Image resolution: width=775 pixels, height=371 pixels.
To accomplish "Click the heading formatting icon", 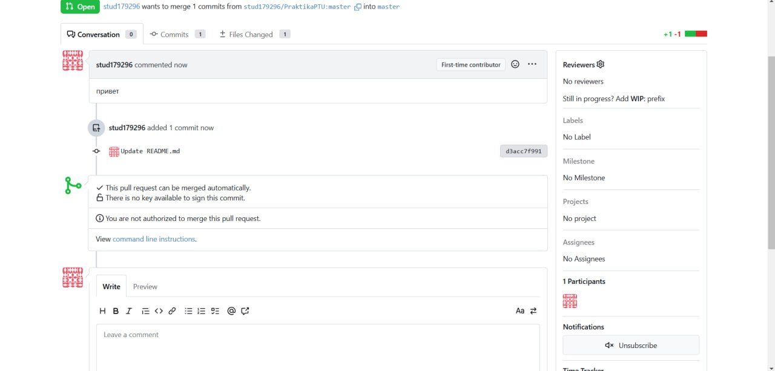I will tap(102, 311).
